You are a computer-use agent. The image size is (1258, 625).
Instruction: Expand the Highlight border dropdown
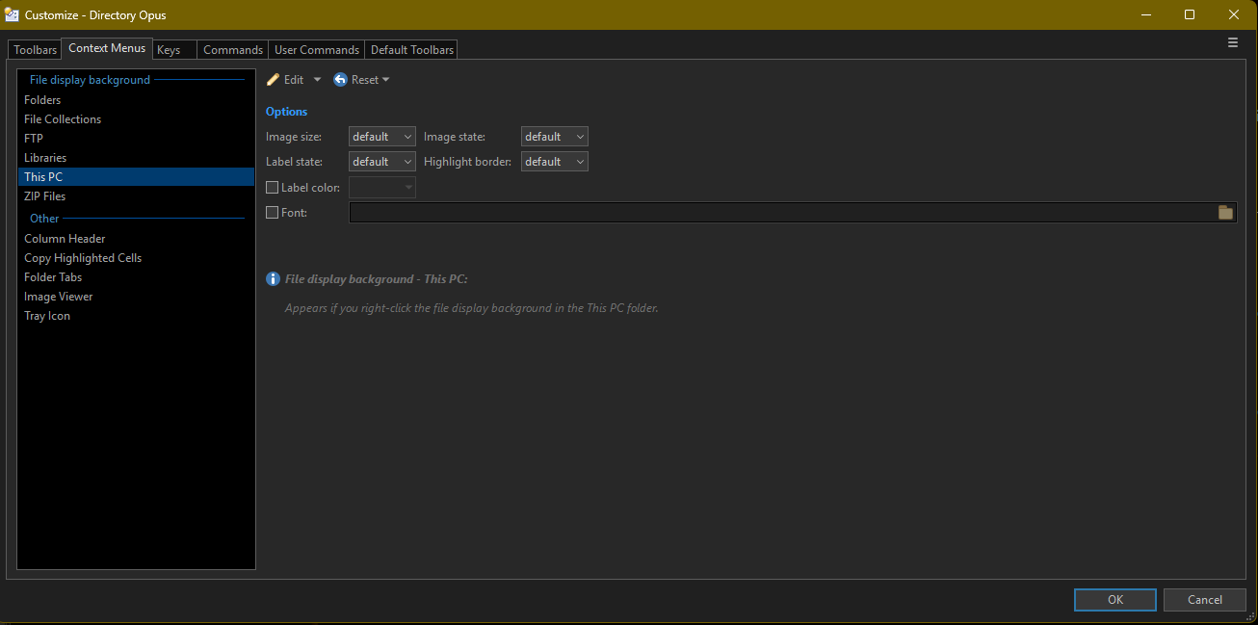(554, 162)
